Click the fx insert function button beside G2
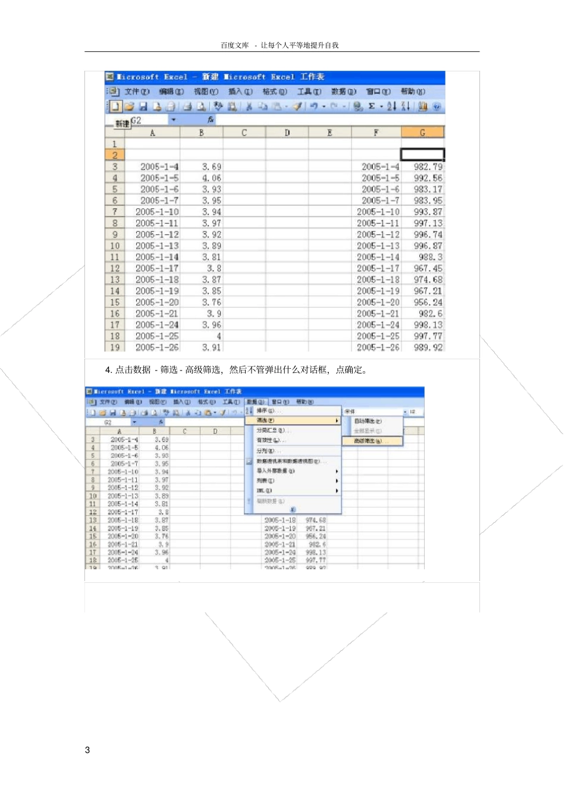Screen dimensions: 565x800 211,120
